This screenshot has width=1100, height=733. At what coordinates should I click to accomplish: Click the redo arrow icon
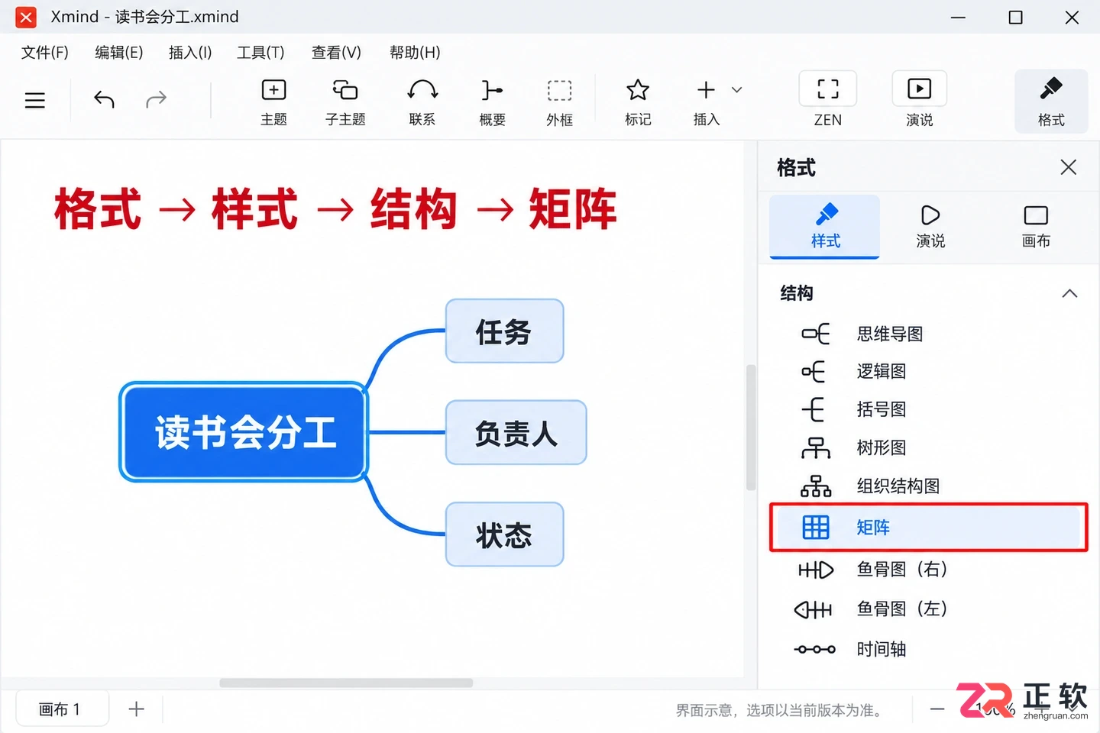(156, 98)
